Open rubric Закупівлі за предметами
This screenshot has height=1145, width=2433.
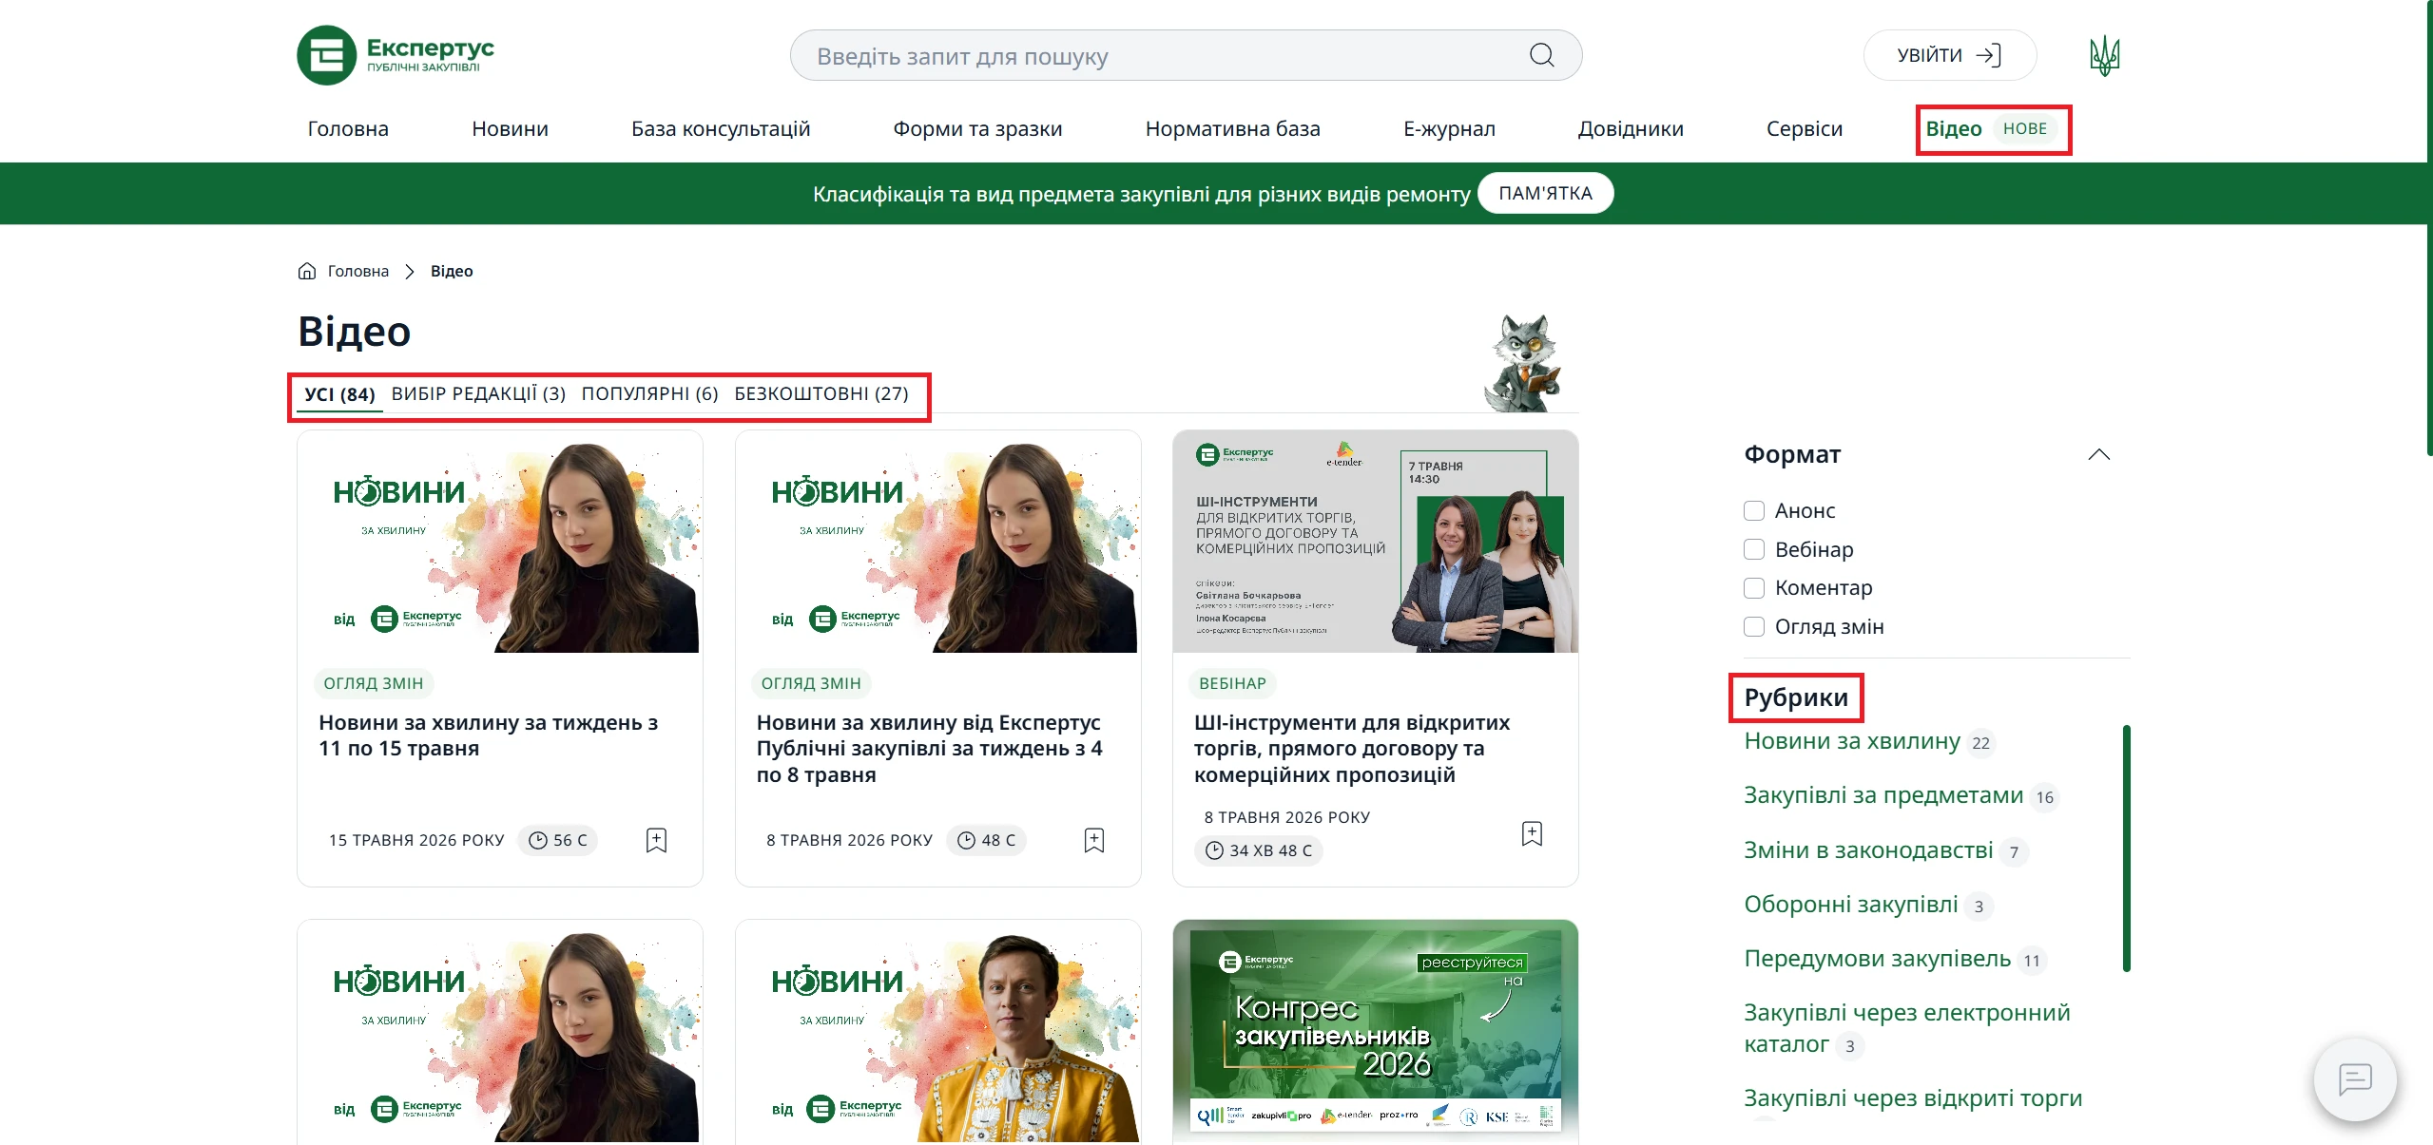pyautogui.click(x=1883, y=795)
